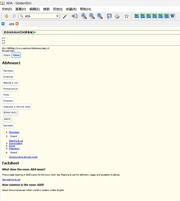Open the 帮助(H) menu
Image resolution: width=180 pixels, height=201 pixels.
85,9
